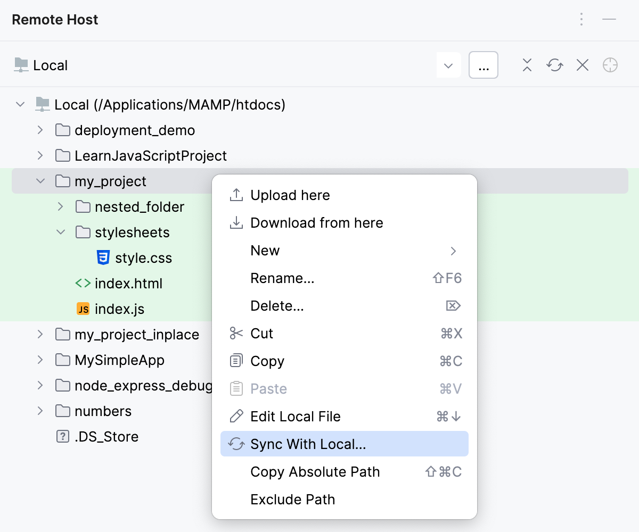Choose Sync With Local from the context menu
Image resolution: width=639 pixels, height=532 pixels.
pyautogui.click(x=309, y=444)
